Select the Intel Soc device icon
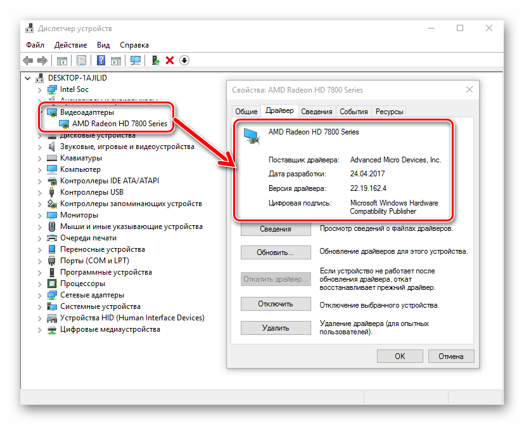This screenshot has height=425, width=524. click(52, 89)
